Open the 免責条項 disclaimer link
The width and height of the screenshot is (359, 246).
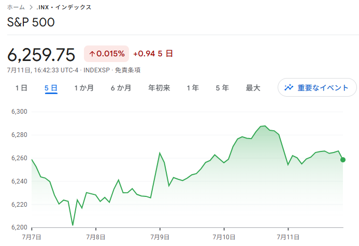click(127, 70)
